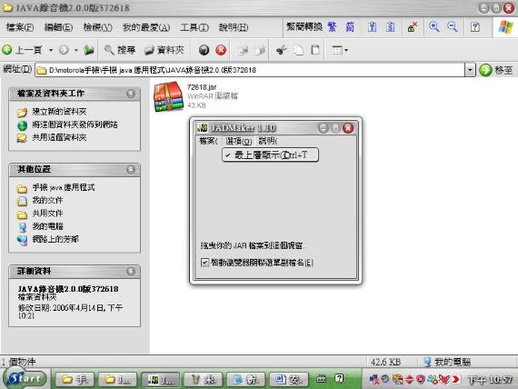Toggle the 啓動瀏覽器關聯選單副檔名 checkbox

[204, 263]
